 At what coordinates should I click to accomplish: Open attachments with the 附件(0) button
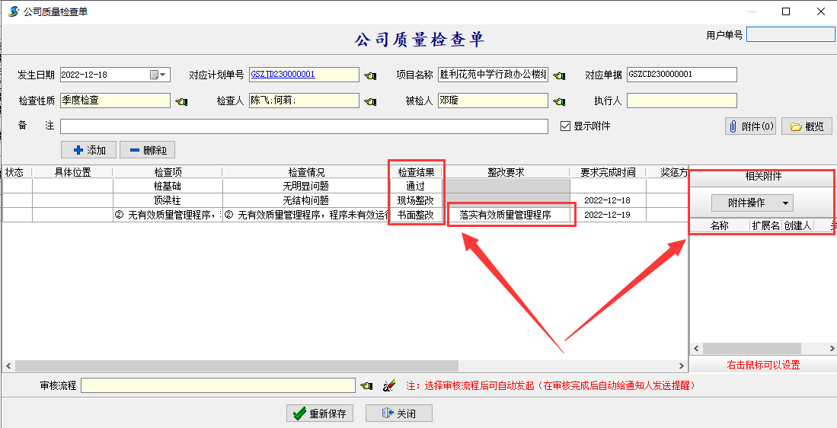pyautogui.click(x=750, y=126)
